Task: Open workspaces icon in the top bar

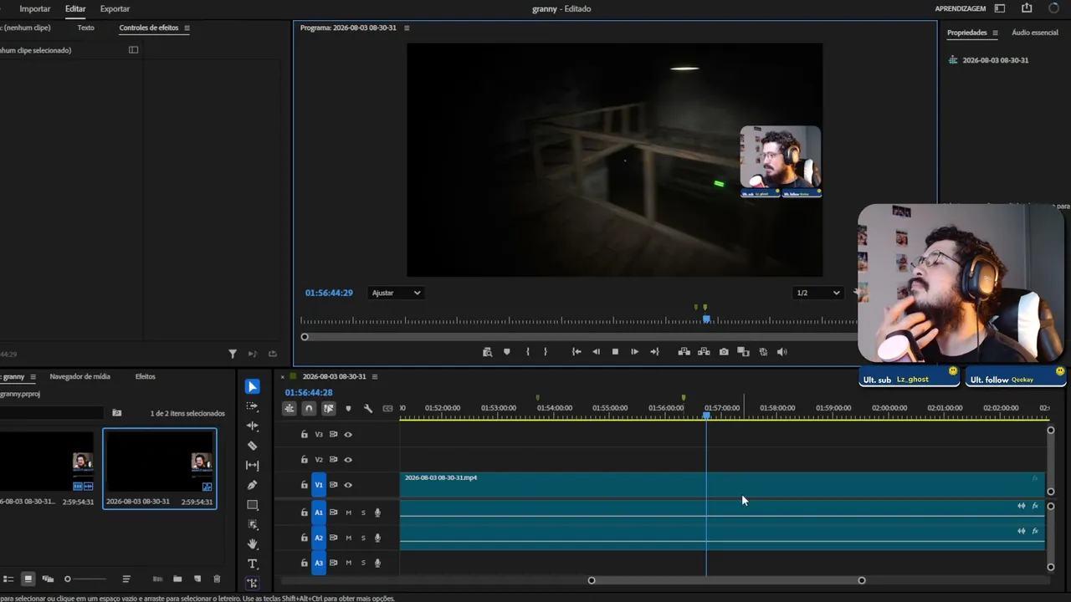Action: (1000, 8)
